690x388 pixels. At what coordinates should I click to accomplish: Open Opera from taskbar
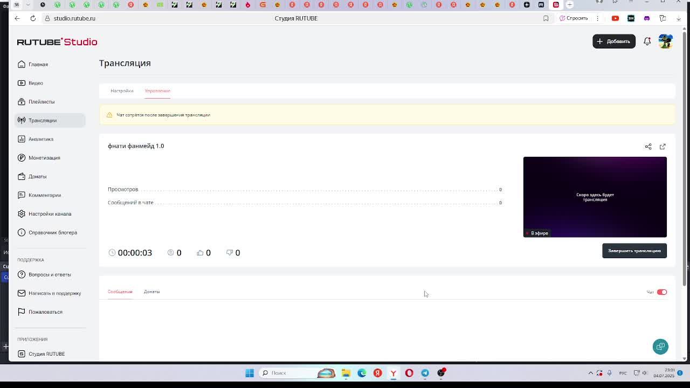[409, 373]
